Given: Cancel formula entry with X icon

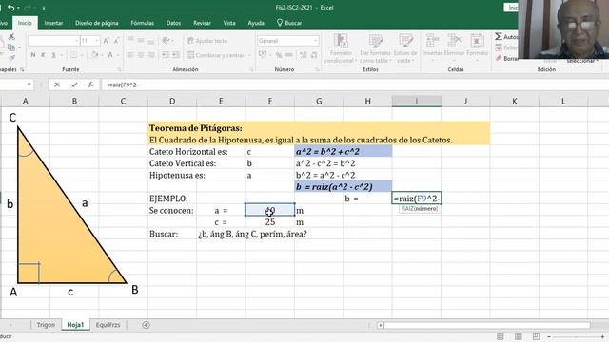Looking at the screenshot, I should coord(57,85).
